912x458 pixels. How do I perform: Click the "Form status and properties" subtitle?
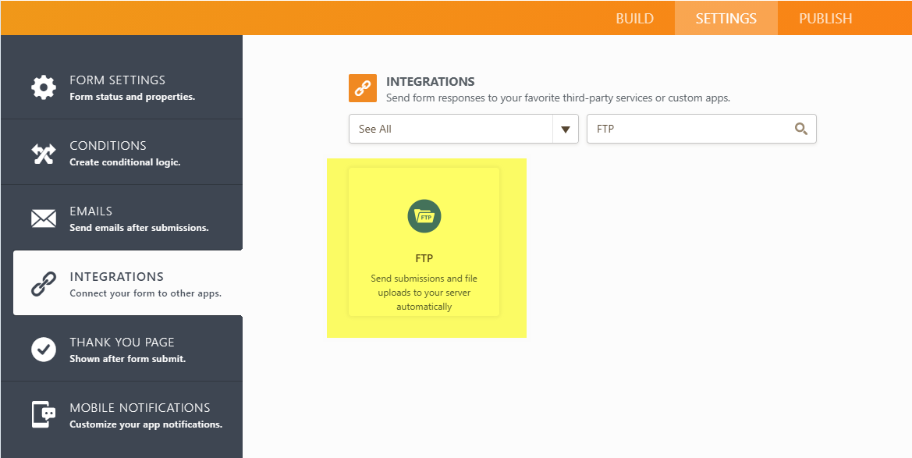point(132,97)
